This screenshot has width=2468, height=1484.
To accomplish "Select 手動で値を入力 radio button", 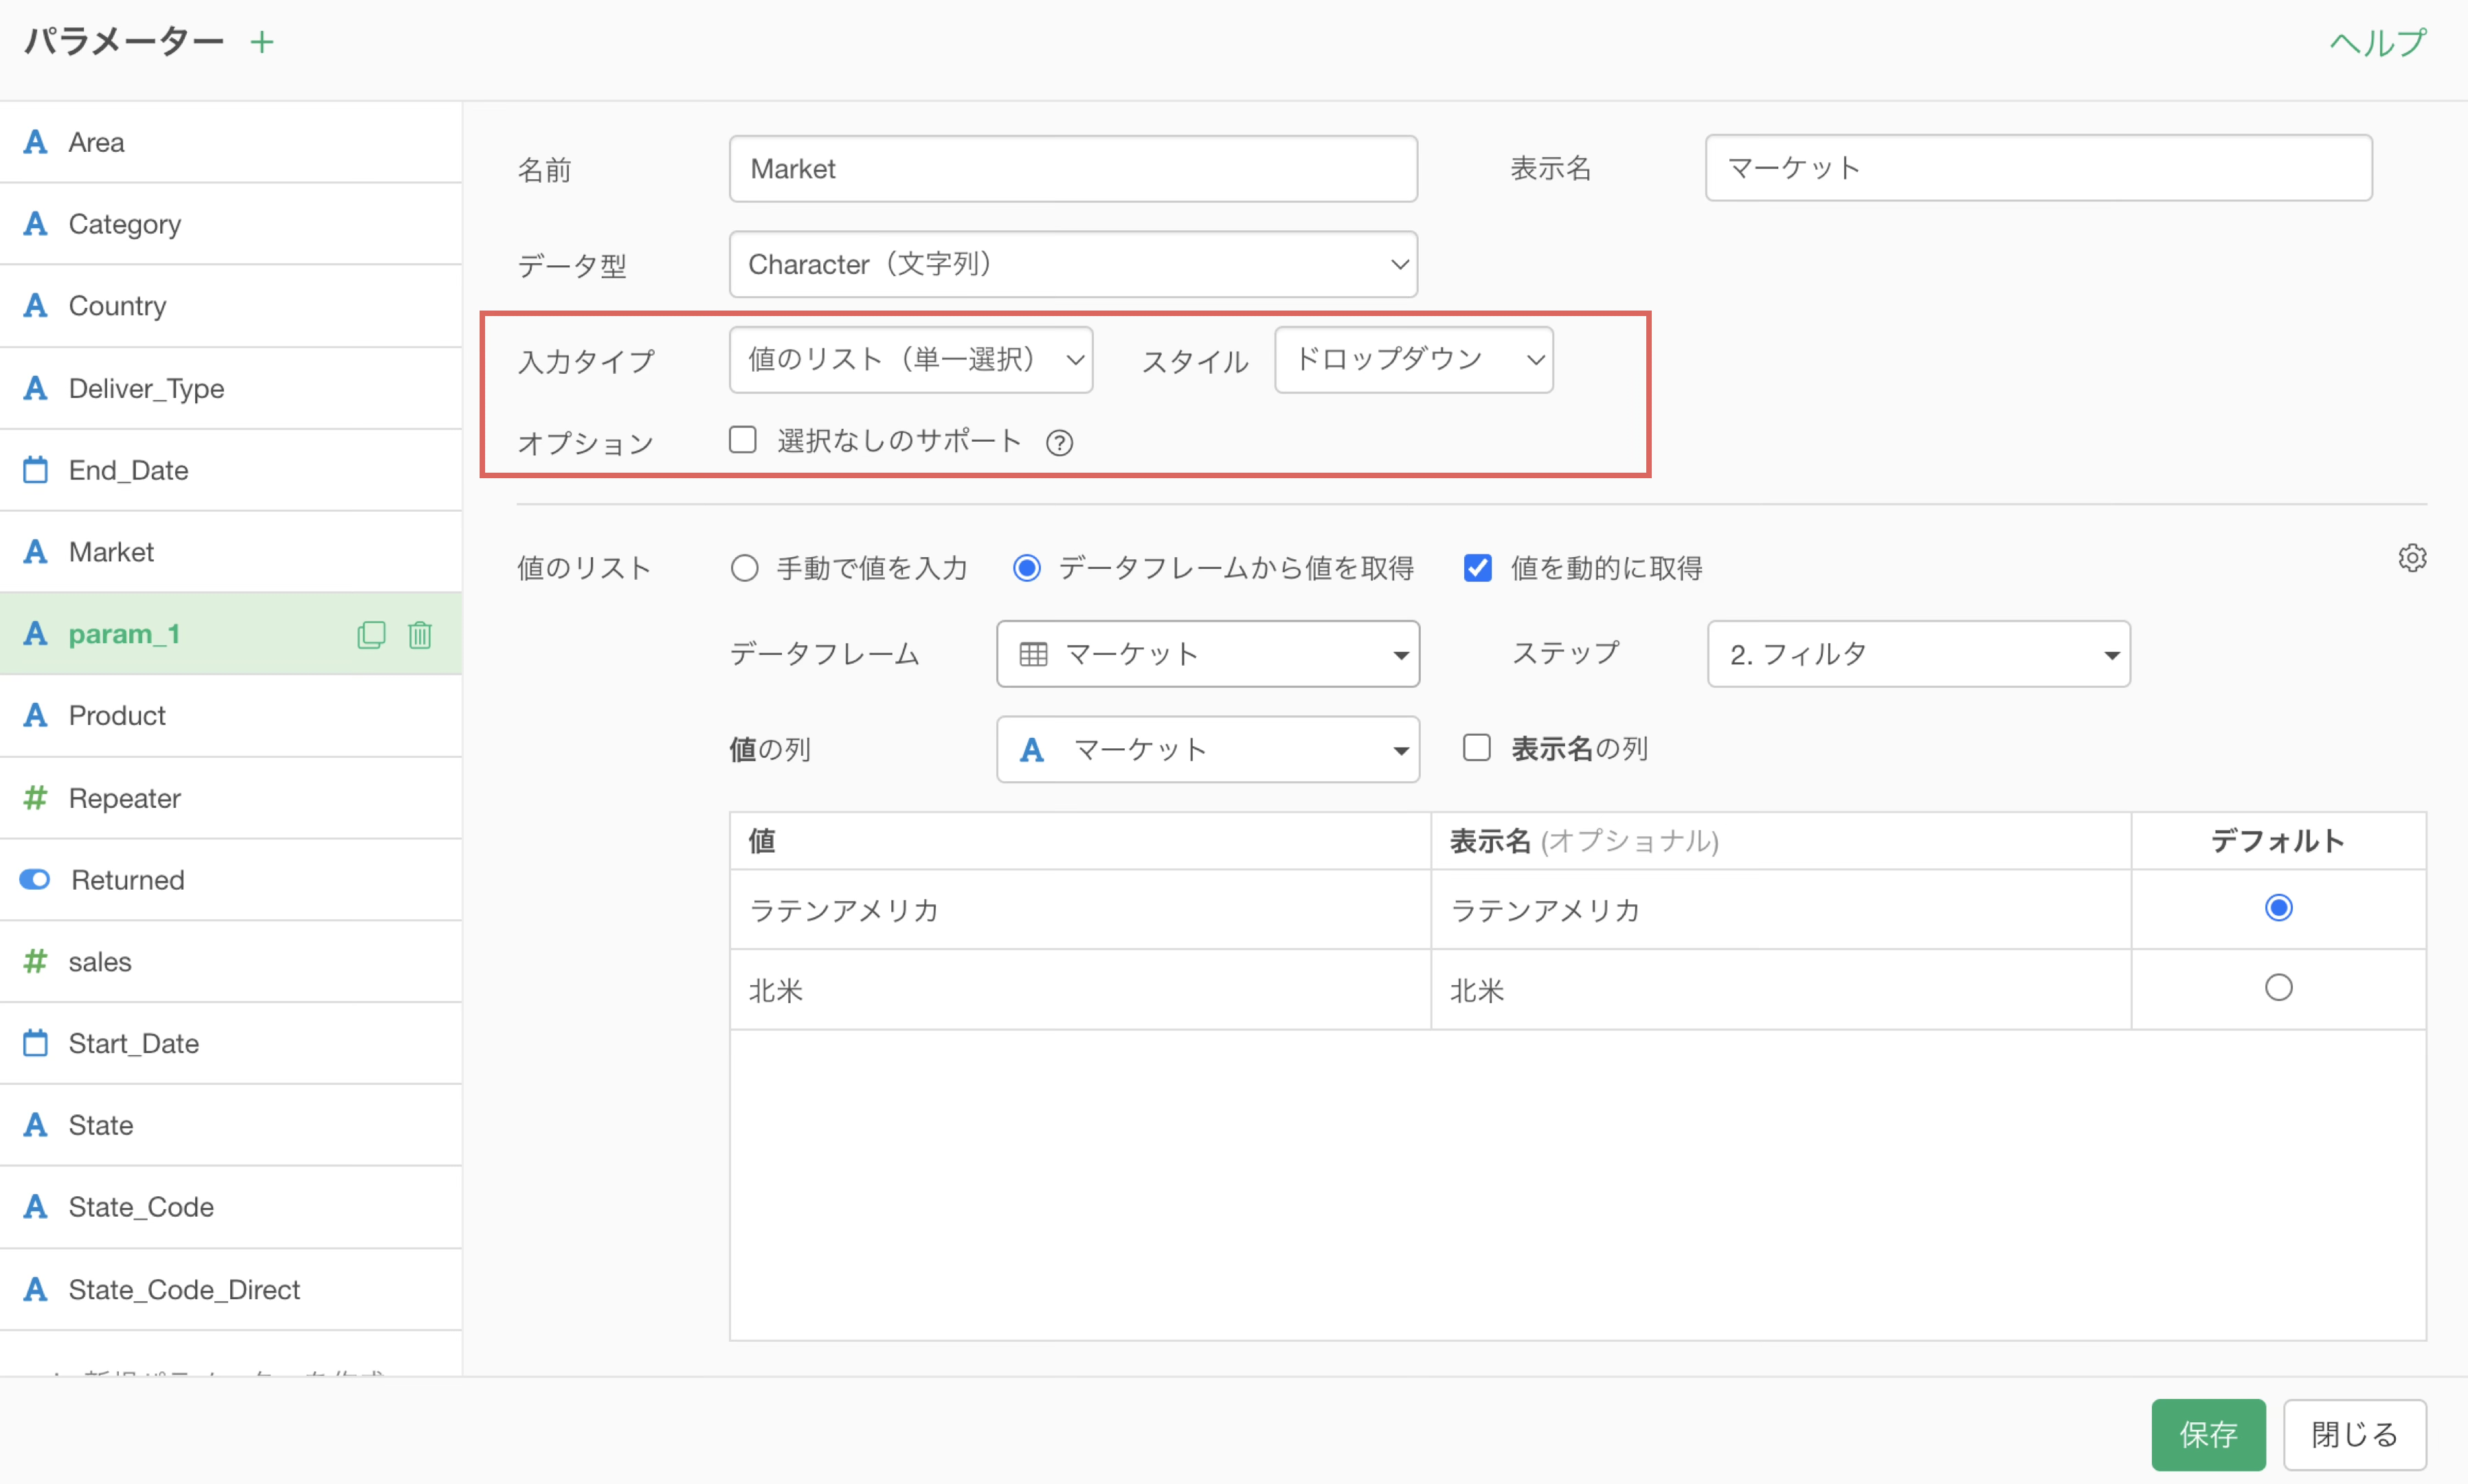I will [745, 568].
